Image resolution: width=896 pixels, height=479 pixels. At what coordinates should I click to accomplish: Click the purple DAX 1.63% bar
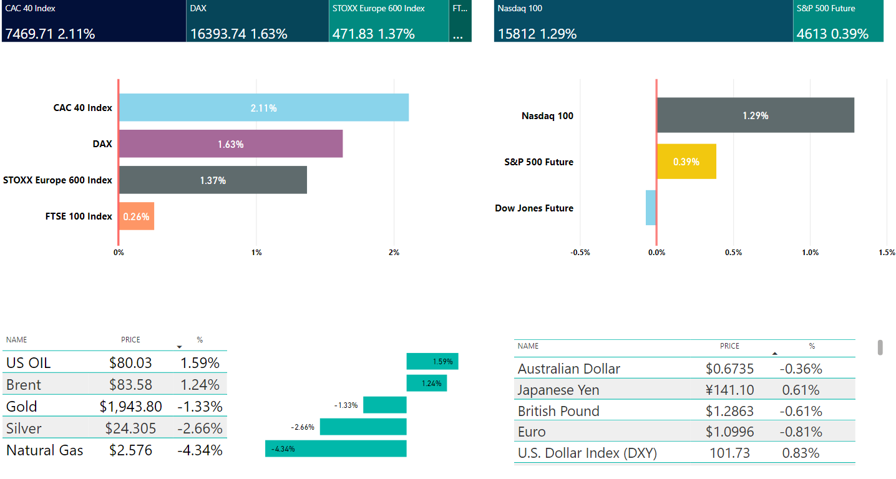(230, 144)
